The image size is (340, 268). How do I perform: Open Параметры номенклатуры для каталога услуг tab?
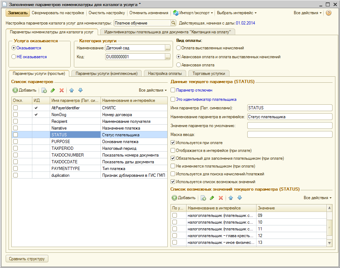(52, 32)
